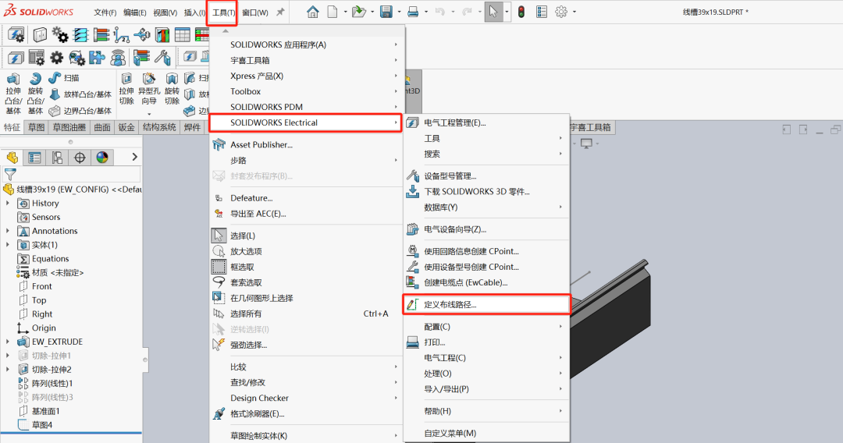Open the Home welcome icon
Screen dimensions: 843x443
312,12
